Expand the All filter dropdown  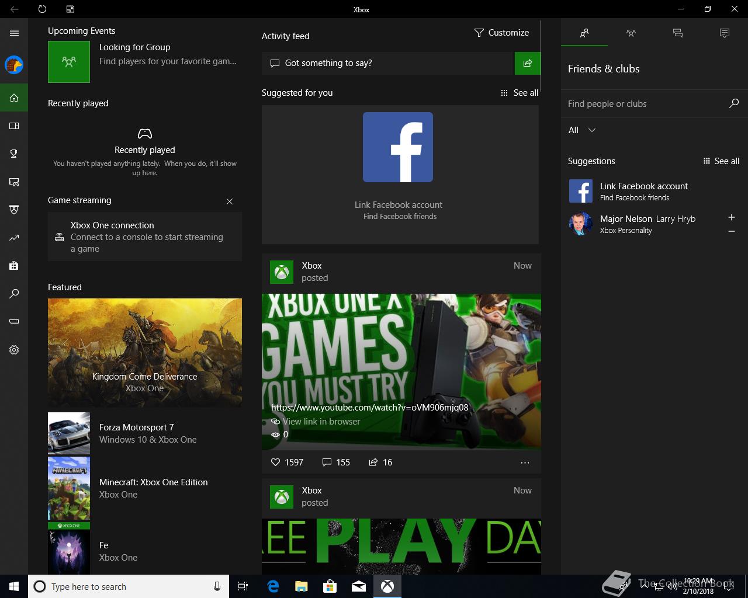click(x=582, y=130)
